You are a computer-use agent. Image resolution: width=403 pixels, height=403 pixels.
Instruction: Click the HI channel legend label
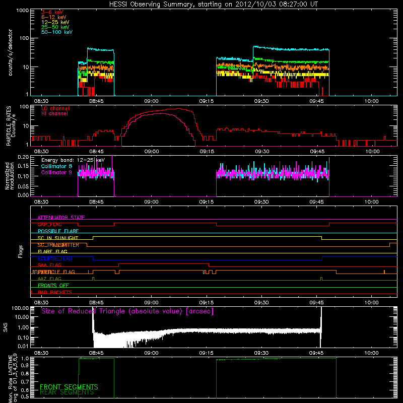tap(55, 114)
